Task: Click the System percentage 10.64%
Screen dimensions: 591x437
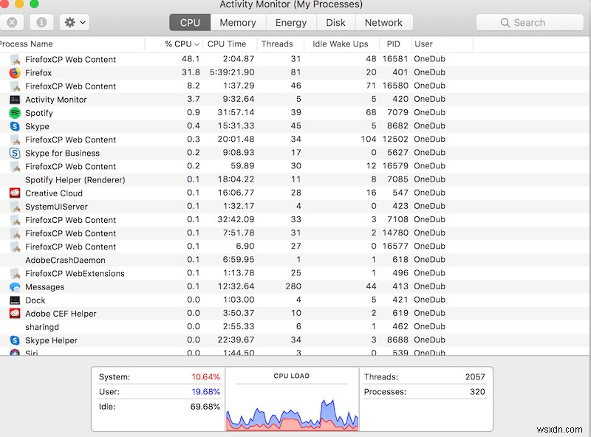Action: (x=206, y=376)
